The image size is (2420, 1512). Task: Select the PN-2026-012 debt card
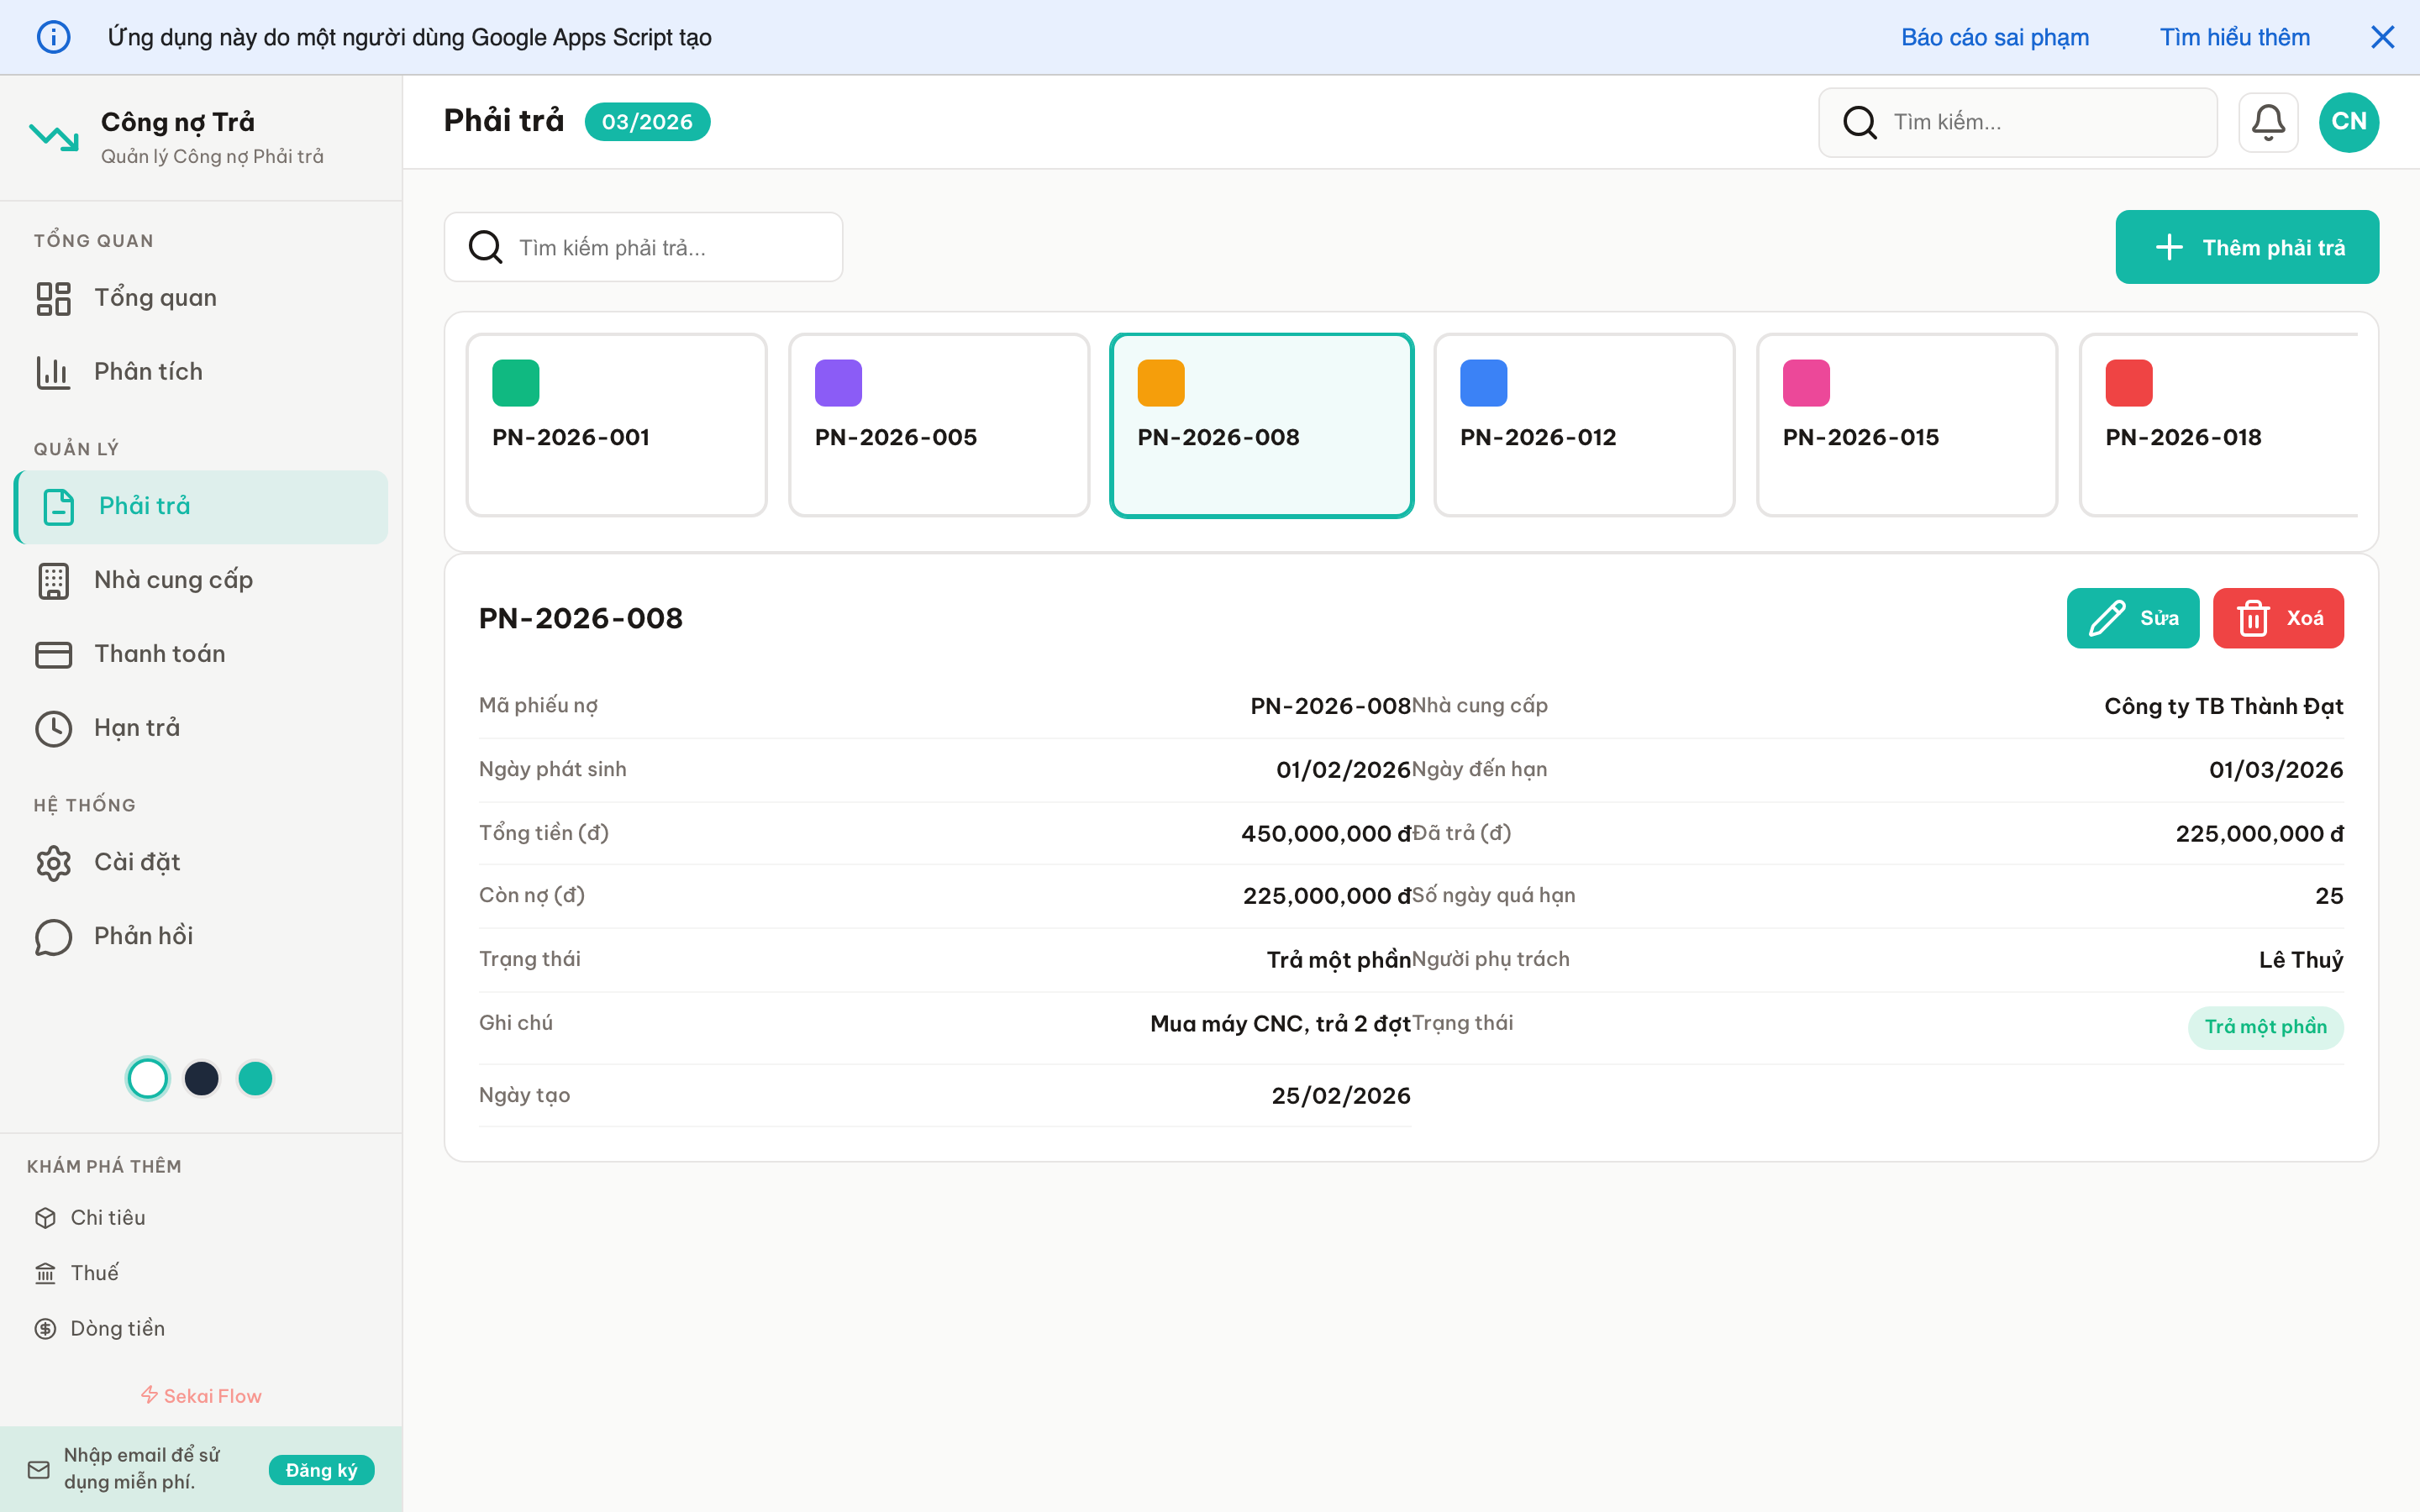click(x=1584, y=425)
